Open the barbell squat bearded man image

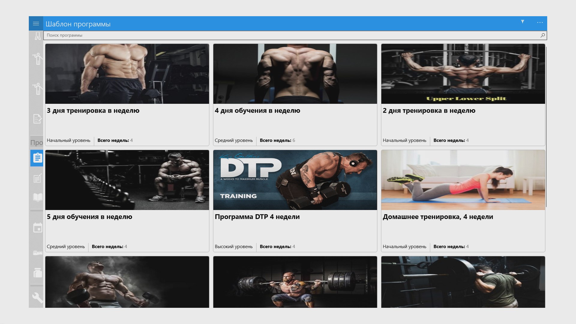tap(295, 282)
